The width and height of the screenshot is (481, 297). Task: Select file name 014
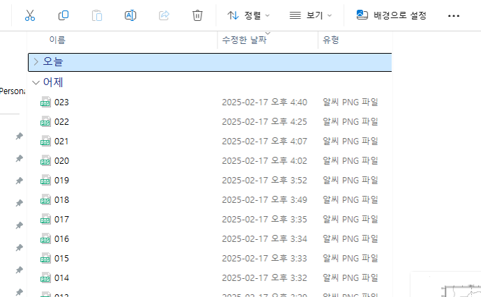(61, 278)
